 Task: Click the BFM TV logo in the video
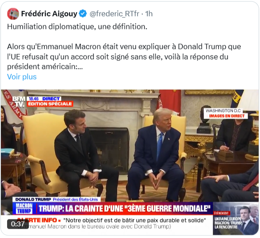click(19, 102)
